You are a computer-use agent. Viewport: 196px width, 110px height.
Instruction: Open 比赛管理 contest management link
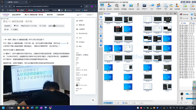tap(82, 29)
